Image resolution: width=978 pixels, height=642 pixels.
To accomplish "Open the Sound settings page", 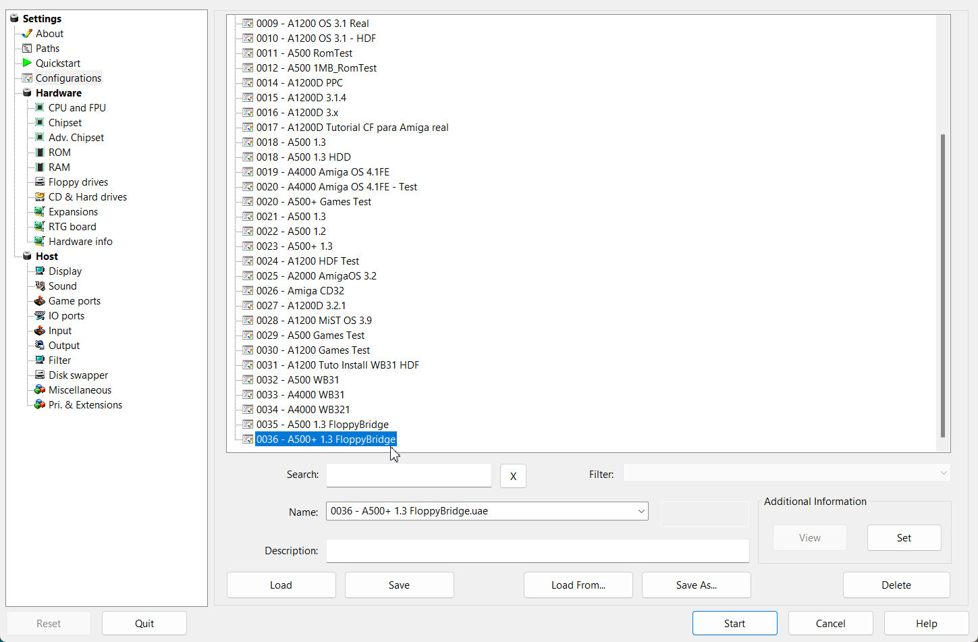I will [63, 286].
